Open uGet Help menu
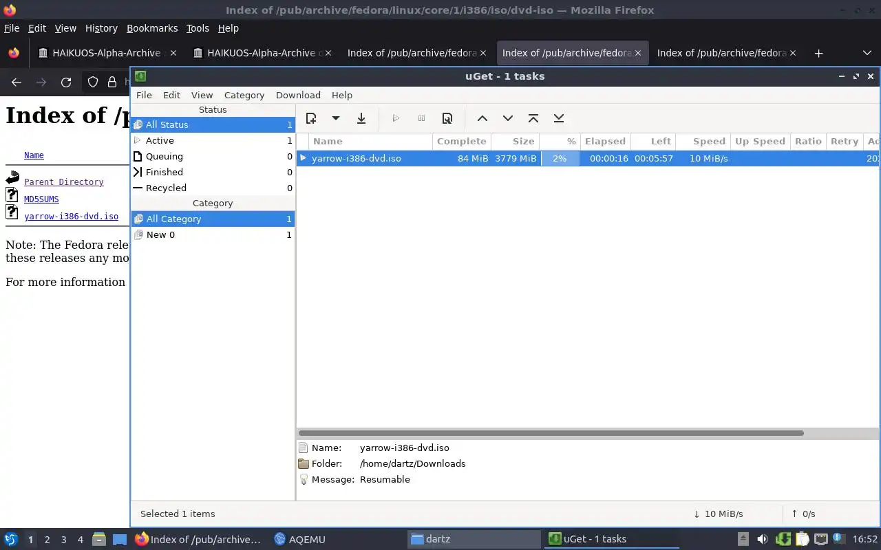Screen dimensions: 881x550 point(342,95)
